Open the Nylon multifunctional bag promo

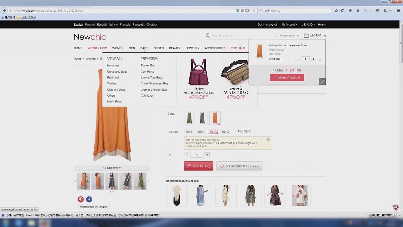pos(199,79)
